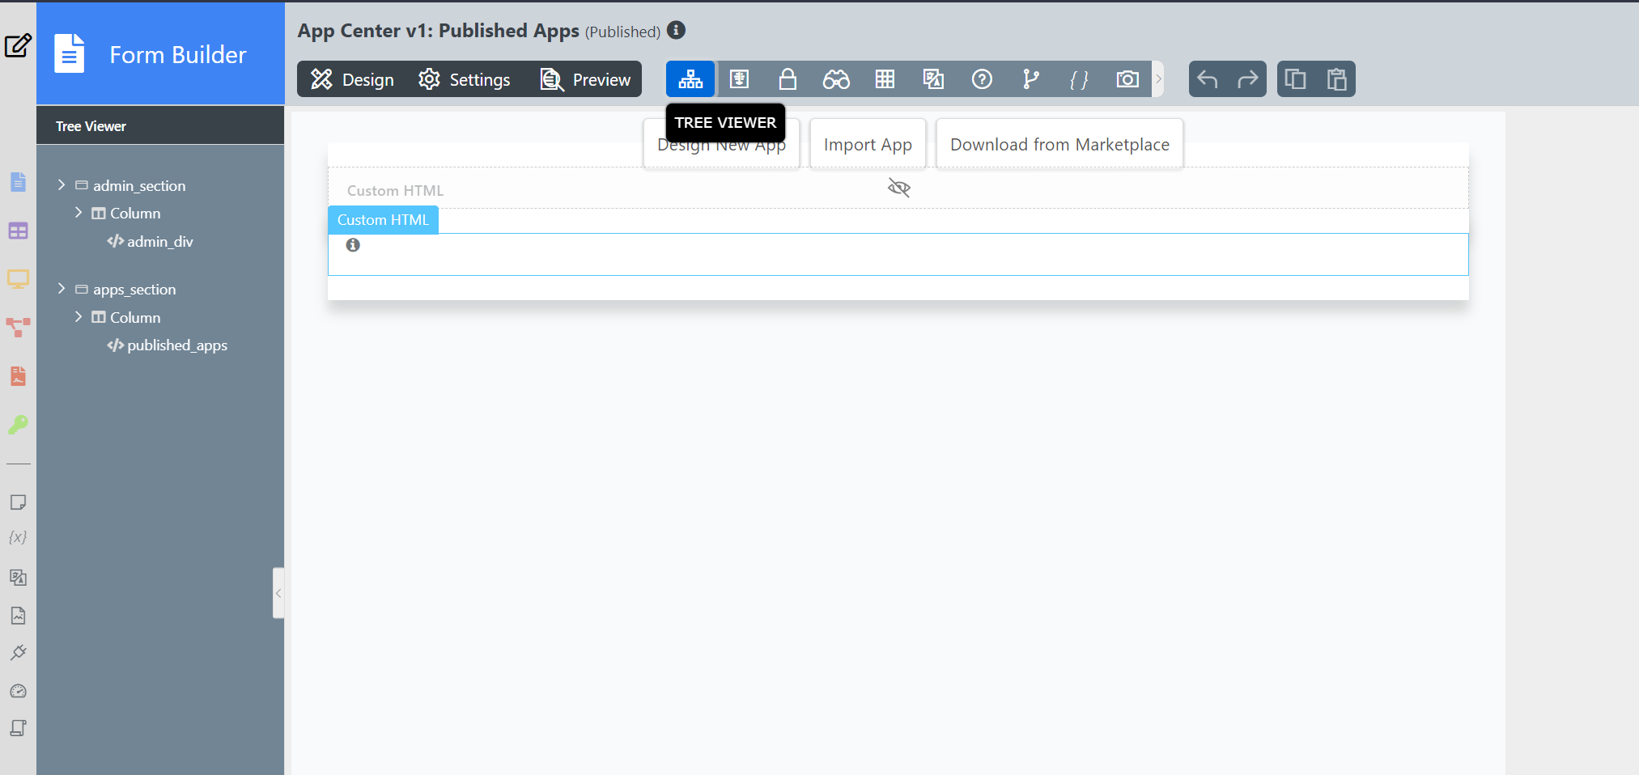Click the {x} variables sidebar icon
The height and width of the screenshot is (775, 1639).
tap(18, 537)
